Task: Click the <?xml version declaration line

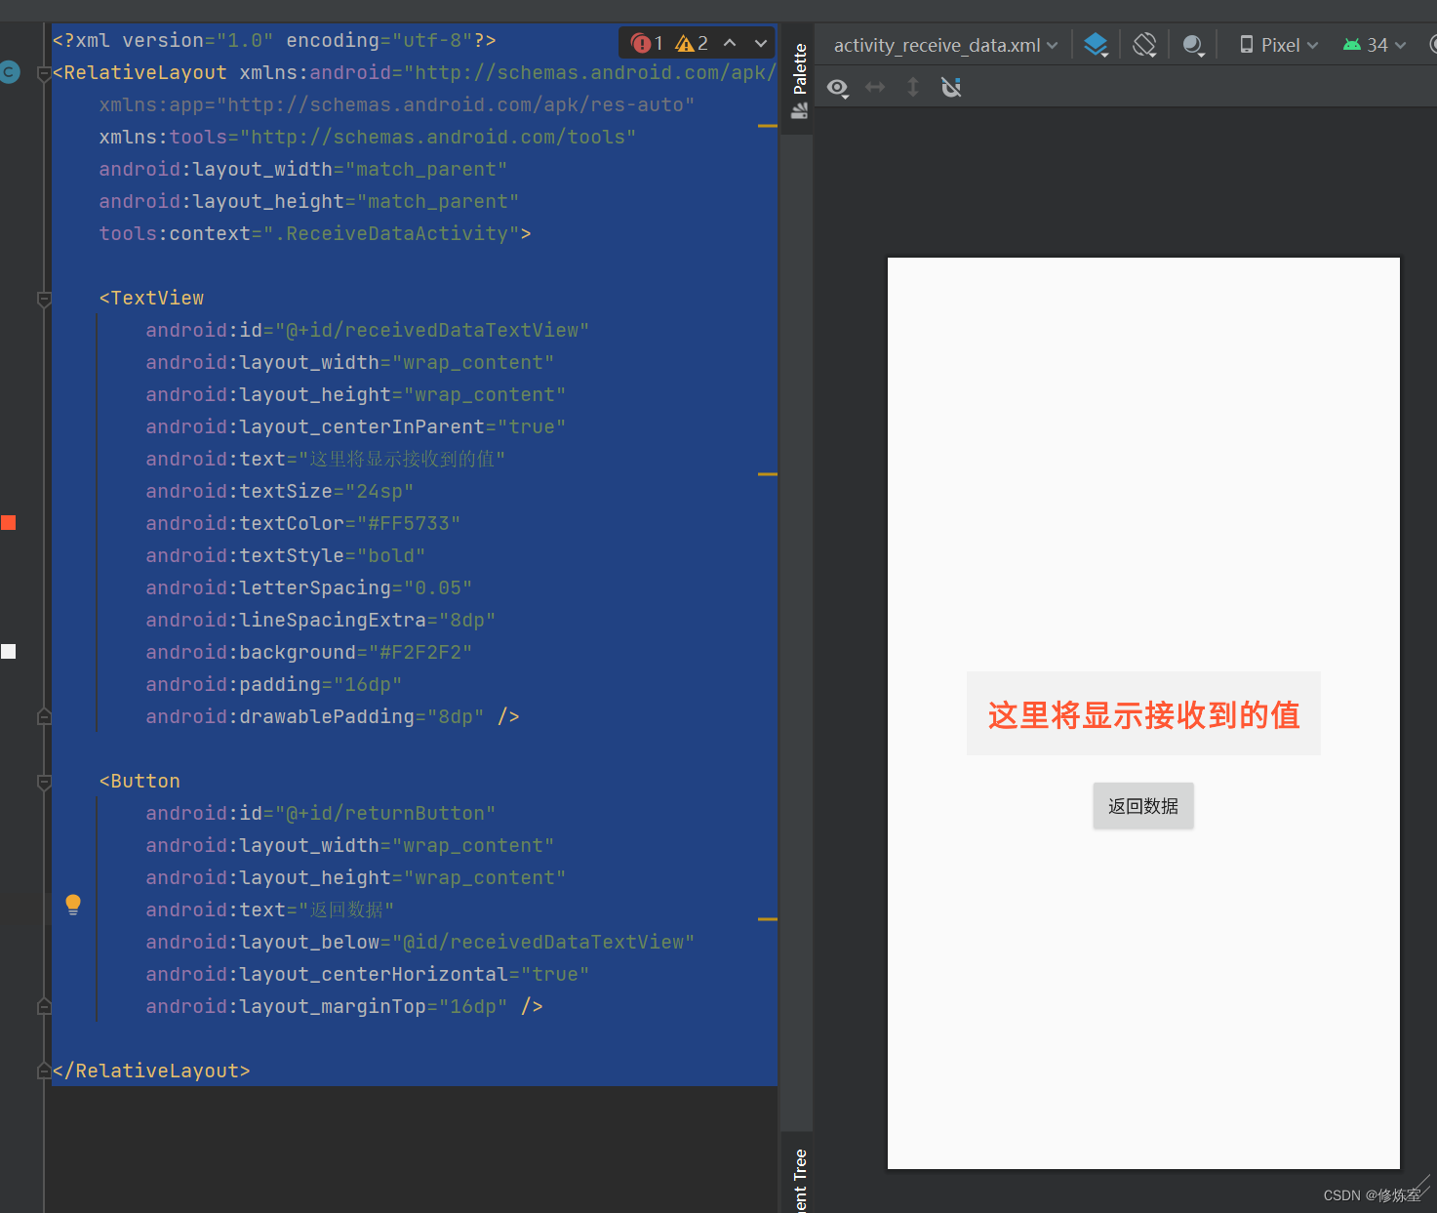Action: (x=274, y=40)
